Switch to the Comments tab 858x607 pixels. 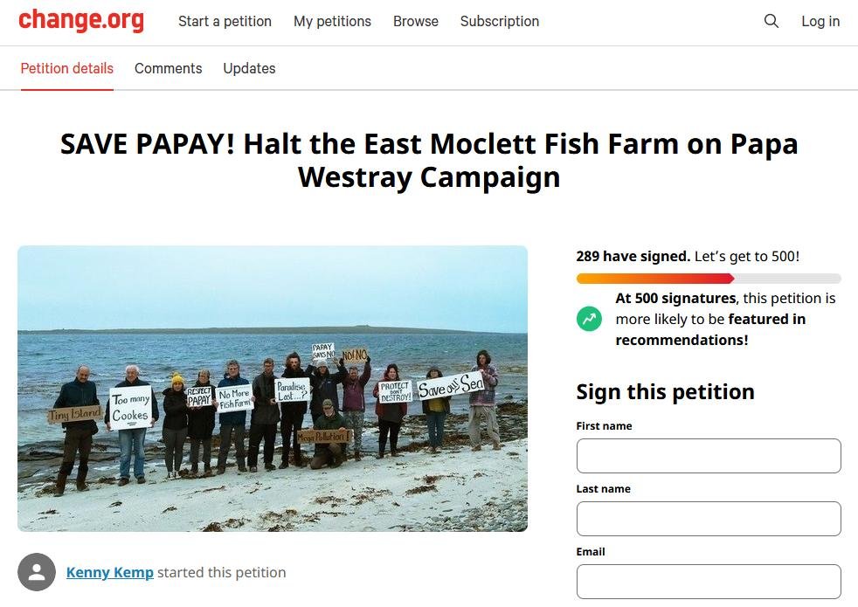pyautogui.click(x=168, y=68)
